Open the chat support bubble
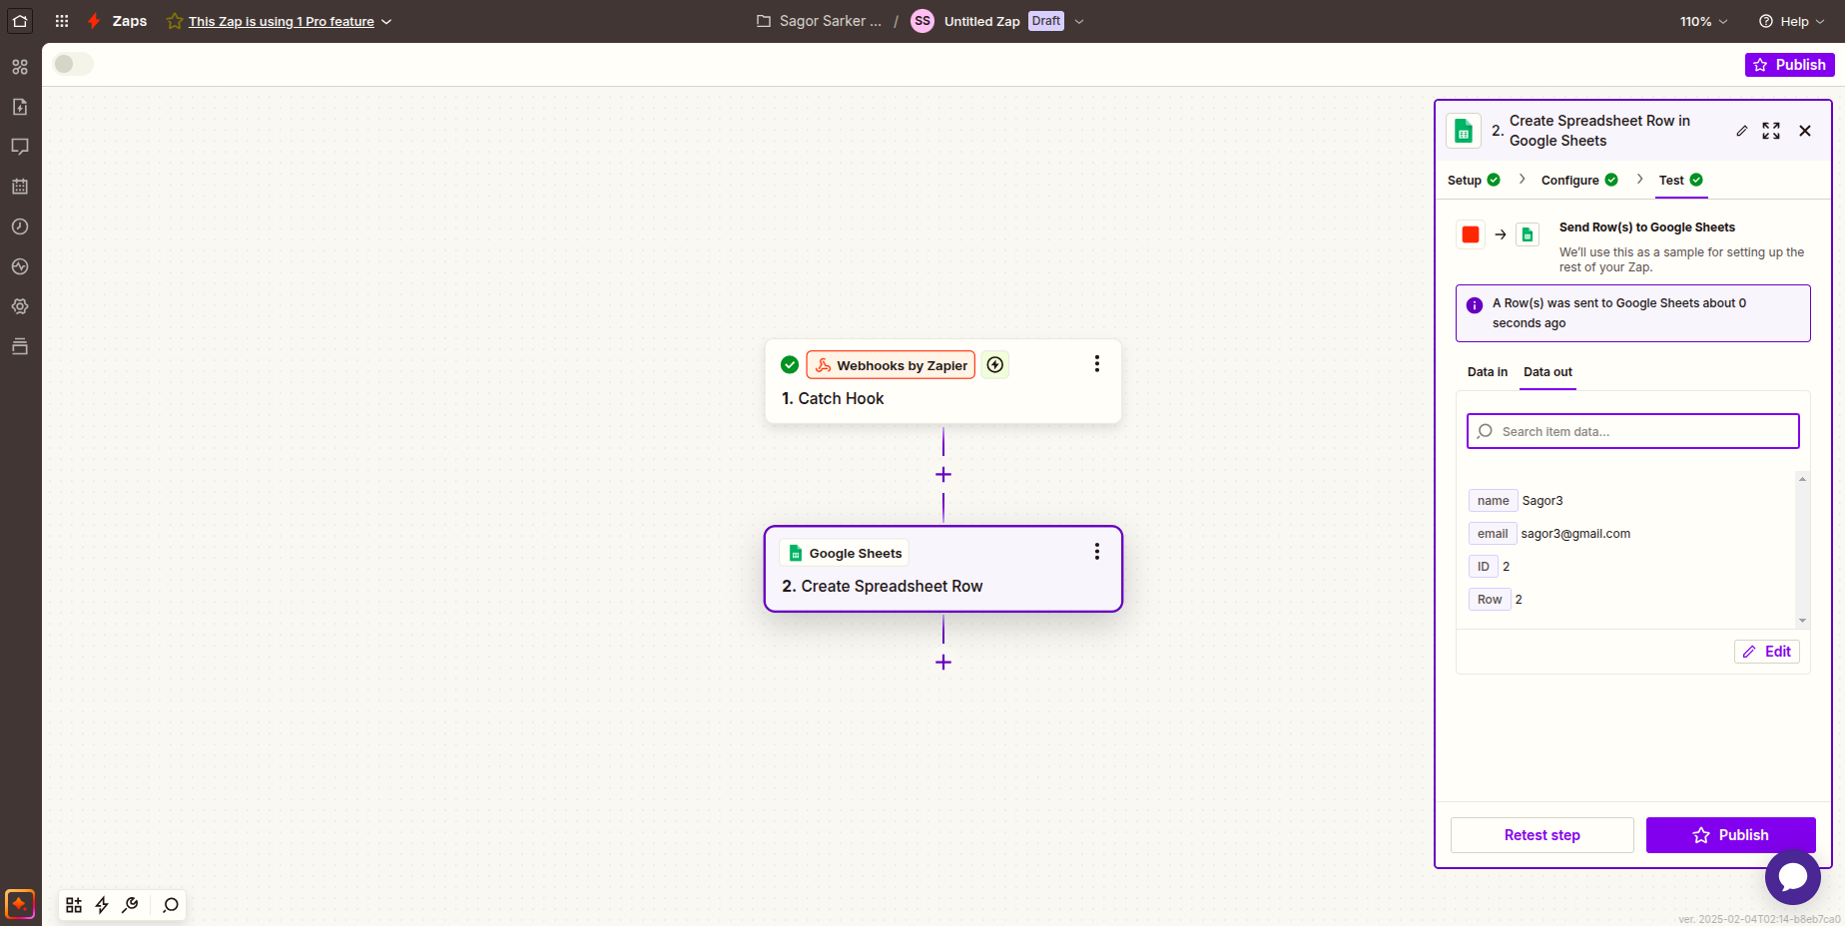This screenshot has height=926, width=1845. point(1793,877)
